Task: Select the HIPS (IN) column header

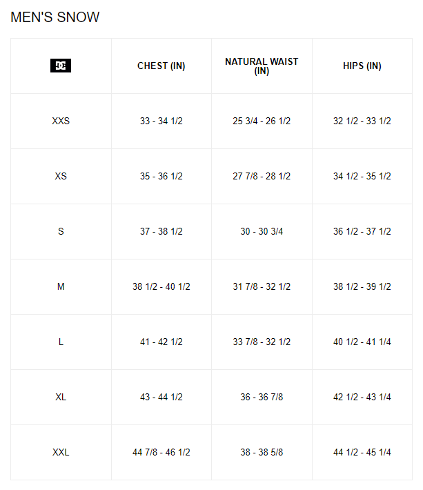Action: coord(362,66)
